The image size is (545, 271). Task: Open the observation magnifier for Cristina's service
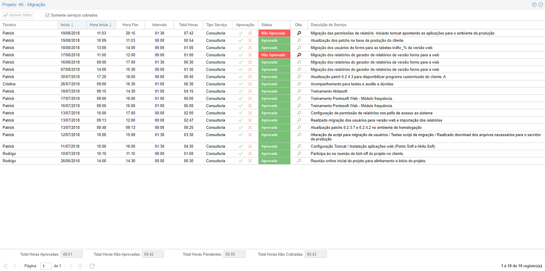click(x=299, y=84)
